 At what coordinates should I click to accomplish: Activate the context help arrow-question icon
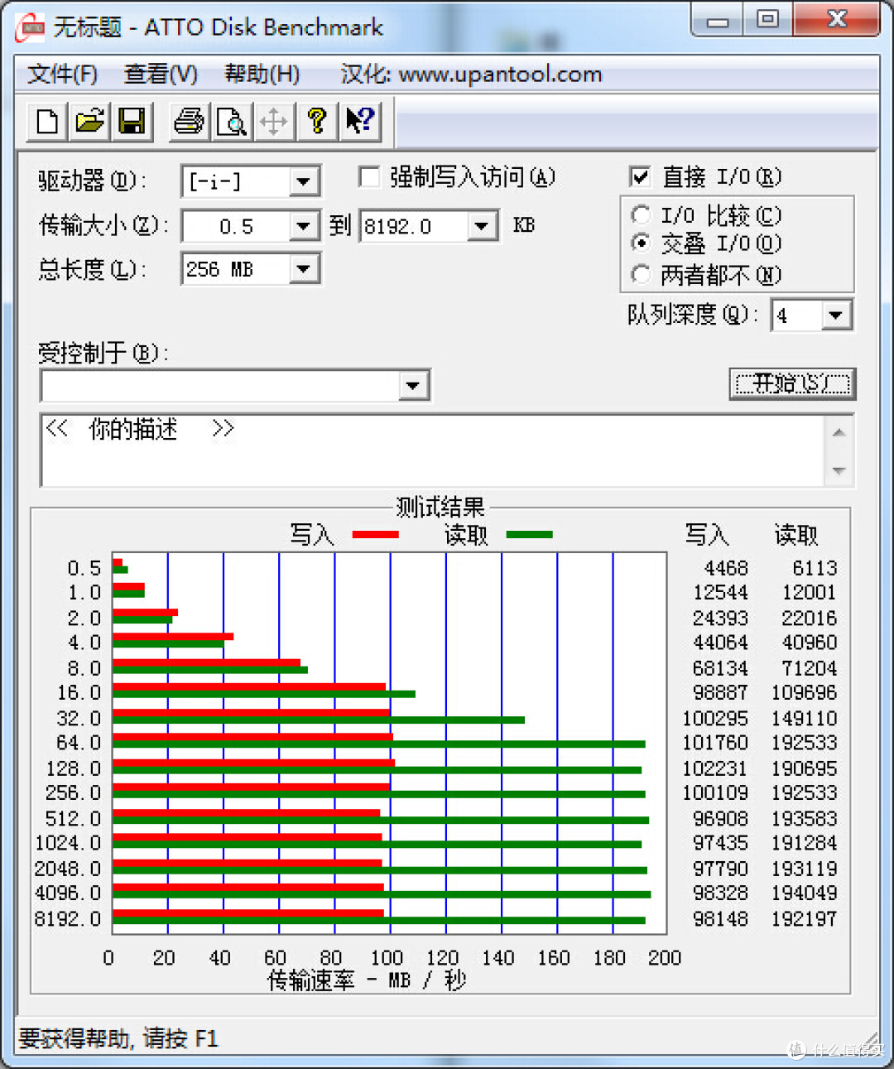[x=359, y=121]
